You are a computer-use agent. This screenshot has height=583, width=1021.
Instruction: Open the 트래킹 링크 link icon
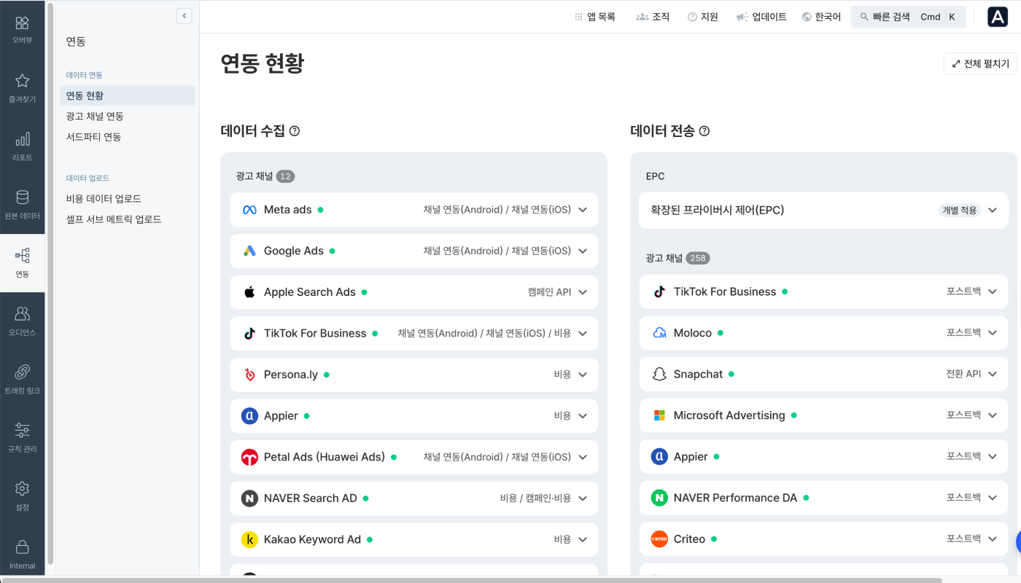coord(22,372)
